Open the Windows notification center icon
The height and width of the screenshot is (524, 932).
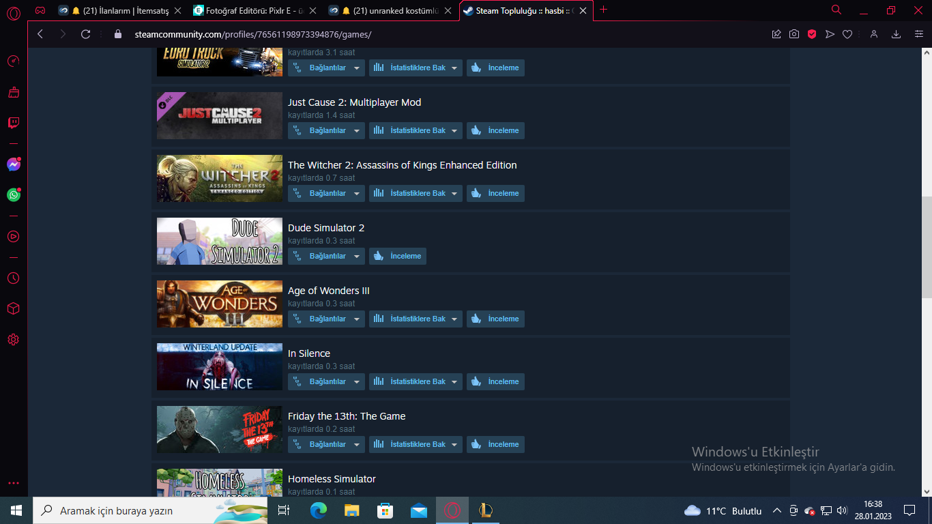[909, 510]
